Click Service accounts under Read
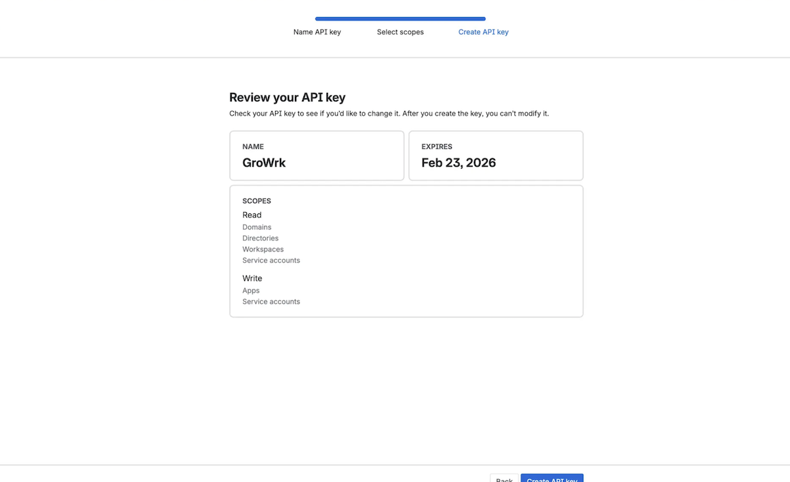The height and width of the screenshot is (482, 790). click(x=271, y=260)
